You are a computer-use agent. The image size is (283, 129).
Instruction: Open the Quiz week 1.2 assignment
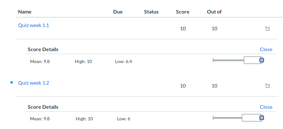click(x=34, y=83)
